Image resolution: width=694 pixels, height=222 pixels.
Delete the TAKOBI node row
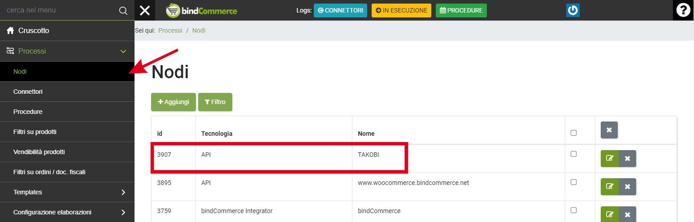627,159
